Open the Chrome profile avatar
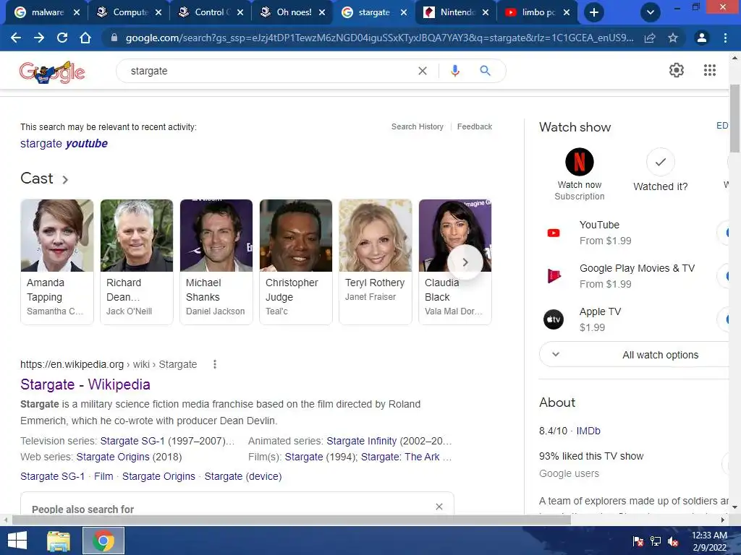This screenshot has width=741, height=555. 702,38
